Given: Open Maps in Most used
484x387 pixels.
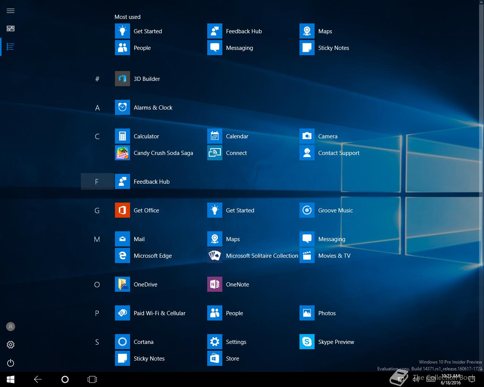Looking at the screenshot, I should click(x=316, y=31).
